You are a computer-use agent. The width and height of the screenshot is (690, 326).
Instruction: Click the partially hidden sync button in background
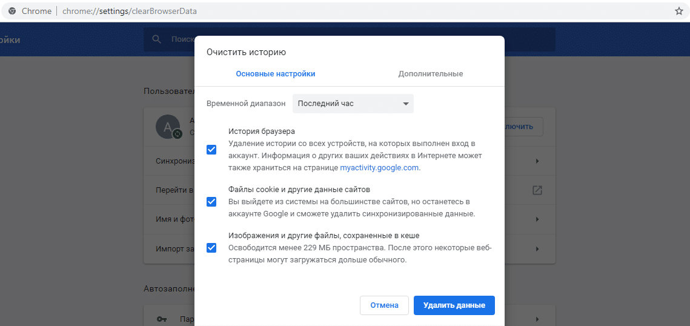[x=523, y=127]
